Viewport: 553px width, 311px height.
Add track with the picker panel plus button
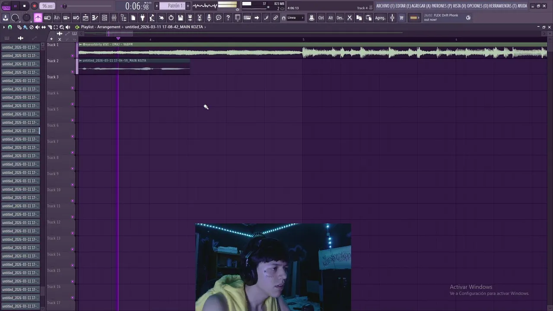coord(51,39)
